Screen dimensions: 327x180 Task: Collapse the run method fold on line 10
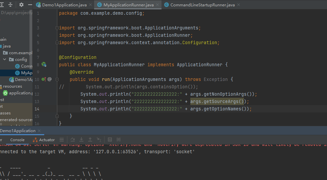(57, 79)
